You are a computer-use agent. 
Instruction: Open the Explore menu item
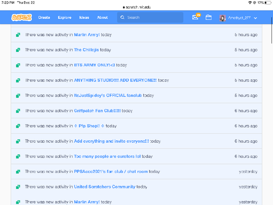(x=64, y=18)
